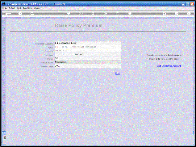Open the Help menu
Screen dimensions: 196x147
tap(4, 8)
